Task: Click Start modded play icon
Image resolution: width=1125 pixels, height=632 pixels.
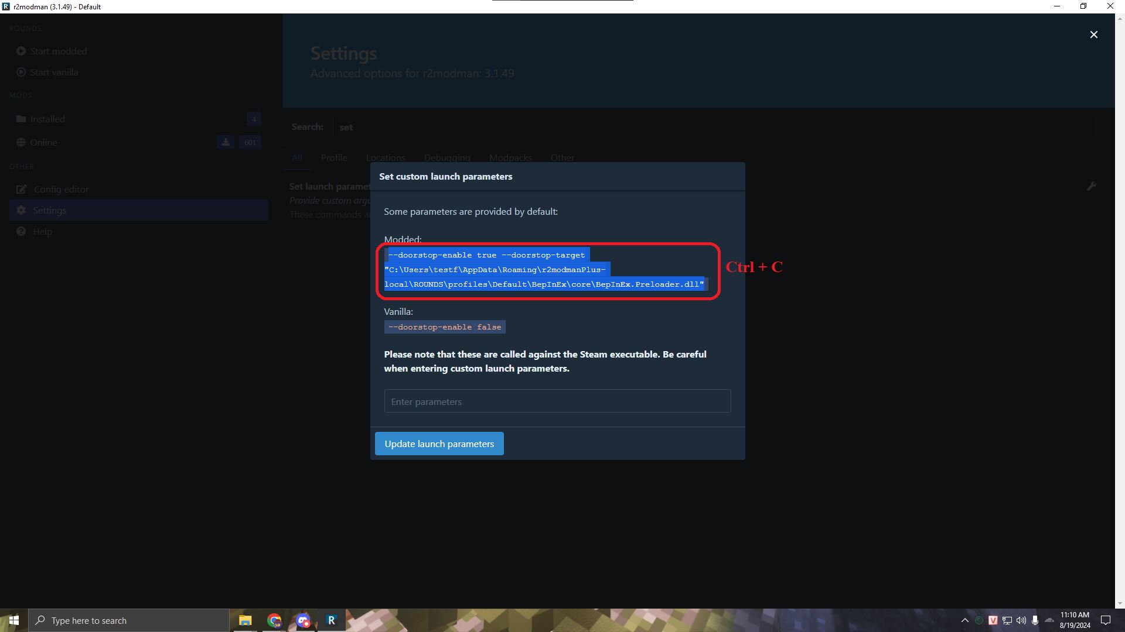Action: coord(21,51)
